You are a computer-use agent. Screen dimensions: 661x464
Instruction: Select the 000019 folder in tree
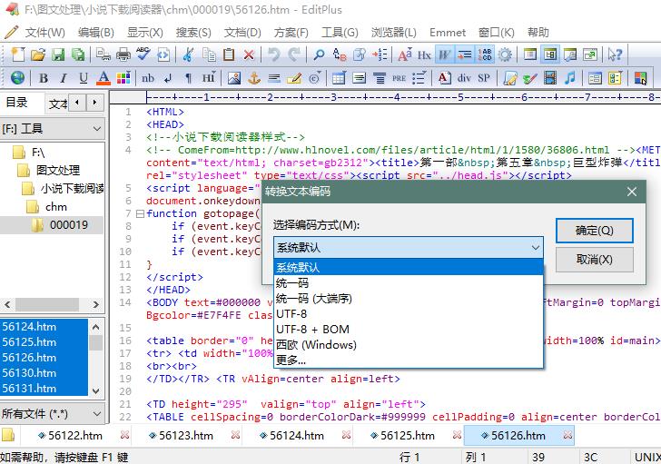(x=69, y=225)
